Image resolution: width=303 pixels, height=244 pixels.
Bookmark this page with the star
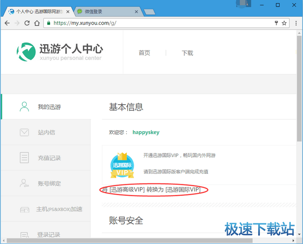click(x=284, y=23)
